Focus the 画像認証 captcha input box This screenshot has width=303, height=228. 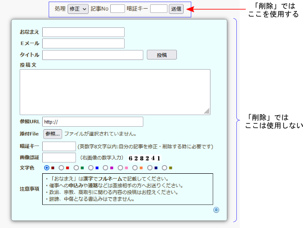[59, 158]
